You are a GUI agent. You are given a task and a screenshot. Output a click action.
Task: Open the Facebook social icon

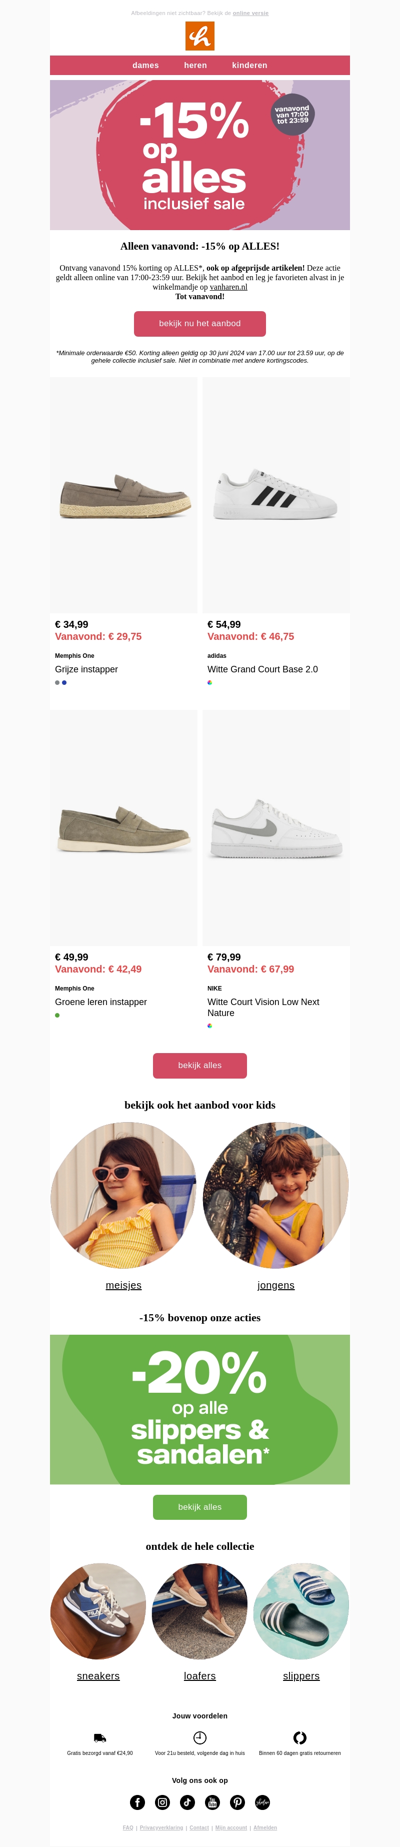click(137, 1802)
